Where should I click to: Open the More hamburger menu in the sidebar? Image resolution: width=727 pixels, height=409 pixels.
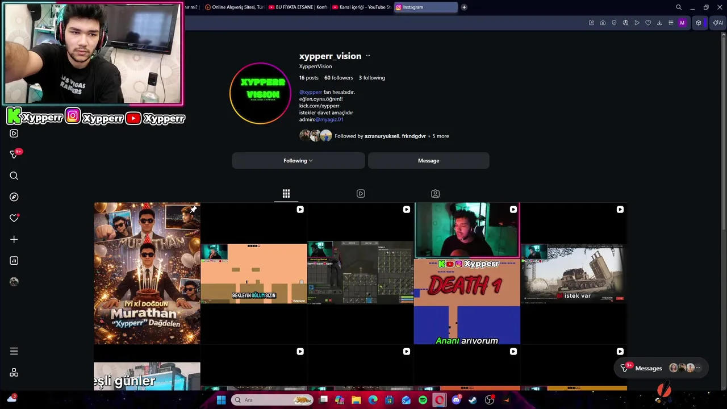(x=14, y=351)
